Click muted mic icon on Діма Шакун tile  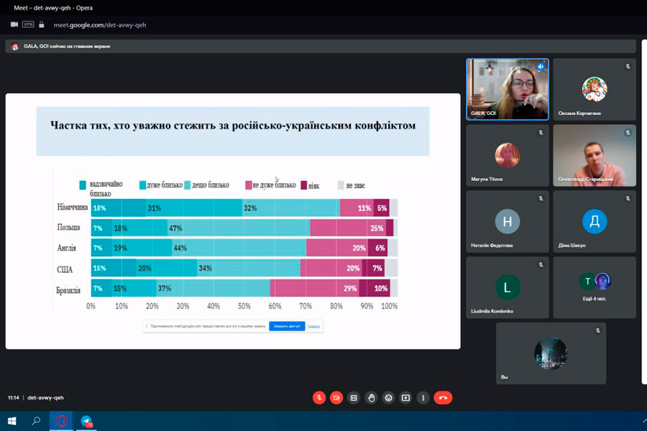[628, 198]
